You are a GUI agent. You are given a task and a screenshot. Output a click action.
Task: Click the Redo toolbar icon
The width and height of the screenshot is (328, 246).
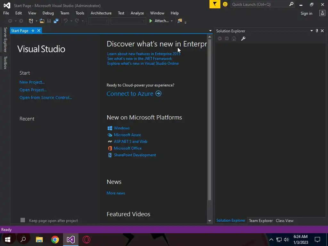(x=77, y=21)
